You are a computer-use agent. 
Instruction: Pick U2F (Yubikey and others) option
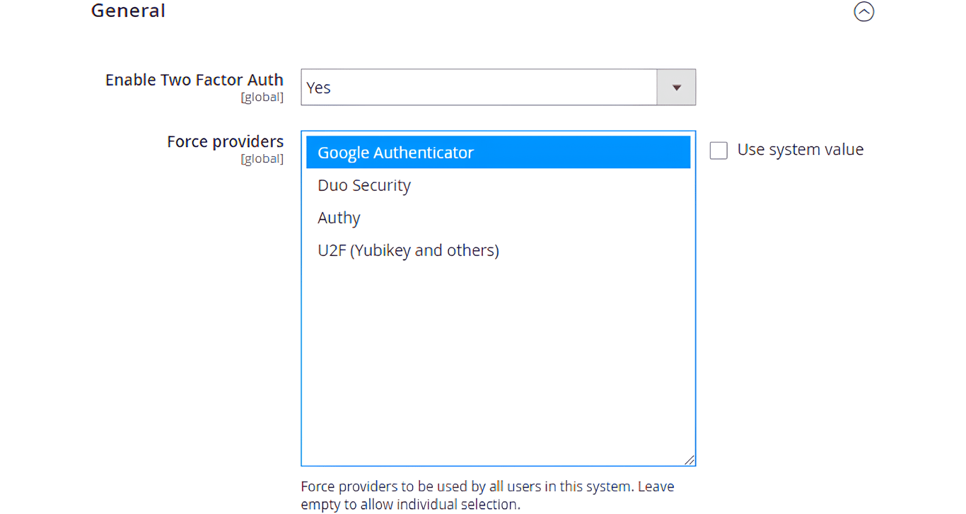tap(408, 250)
